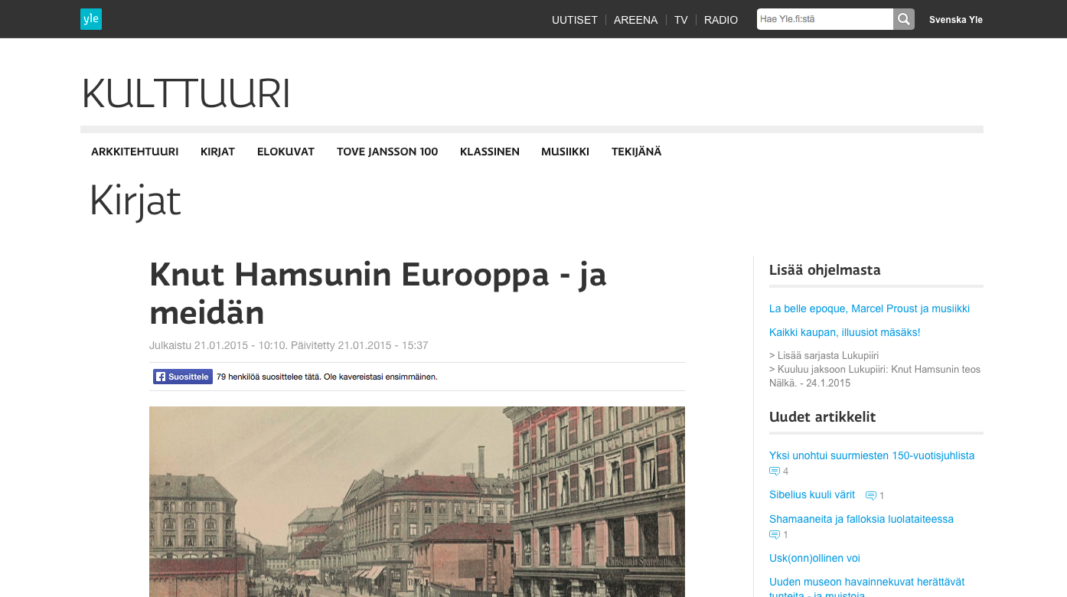Open the KLASSINEN category
Image resolution: width=1067 pixels, height=597 pixels.
click(x=490, y=152)
